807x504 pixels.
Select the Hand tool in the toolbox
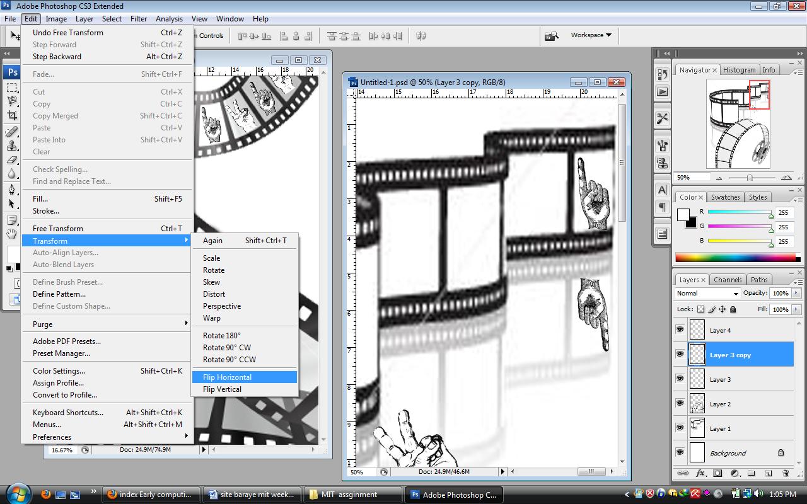tap(12, 234)
